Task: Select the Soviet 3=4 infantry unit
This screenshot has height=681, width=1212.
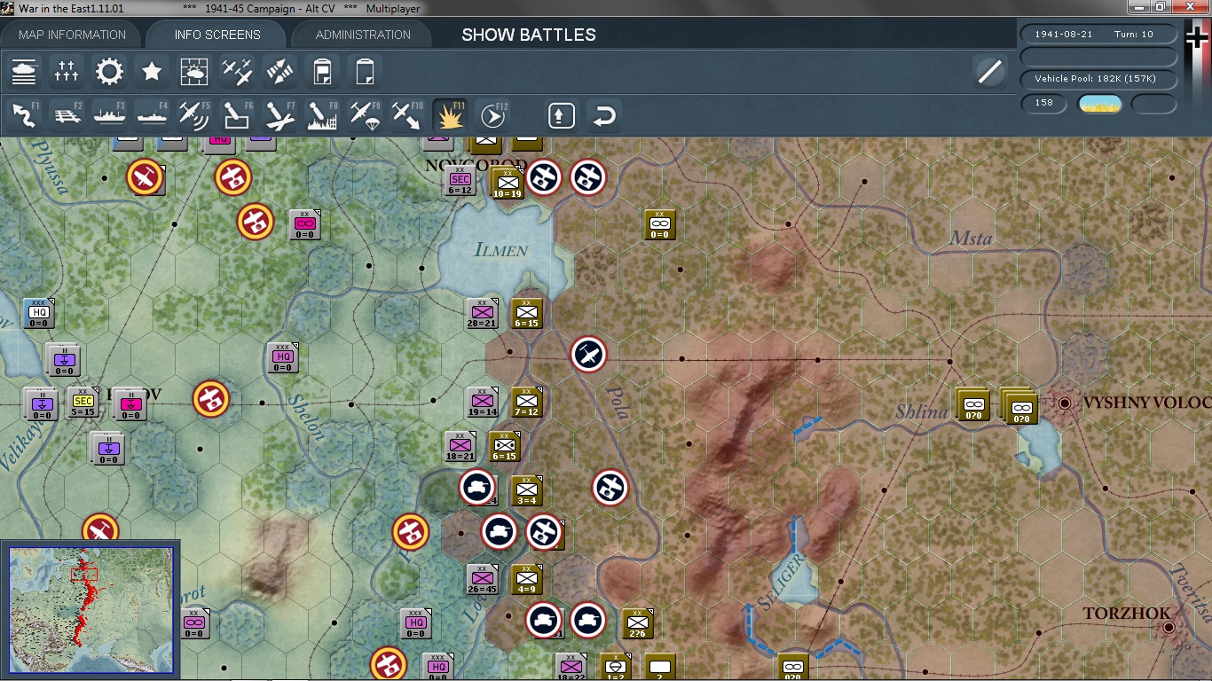Action: coord(526,490)
